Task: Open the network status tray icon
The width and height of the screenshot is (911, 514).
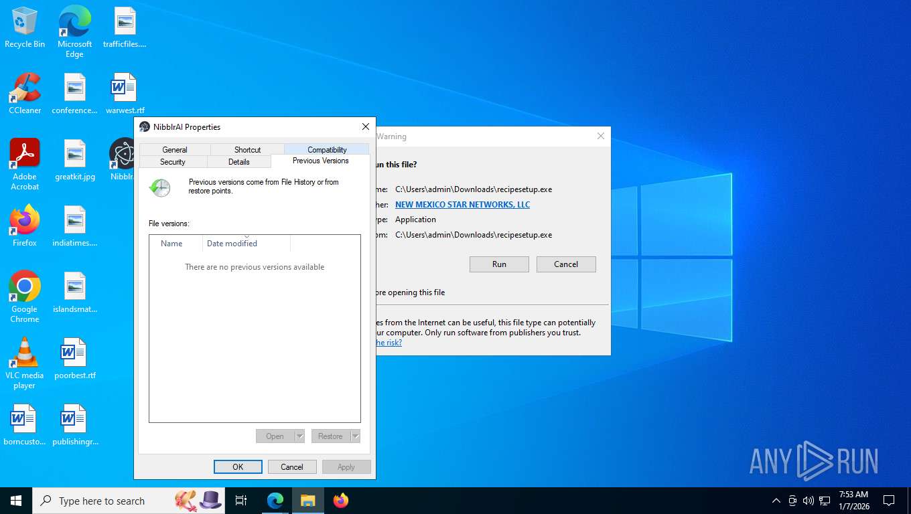Action: [825, 501]
